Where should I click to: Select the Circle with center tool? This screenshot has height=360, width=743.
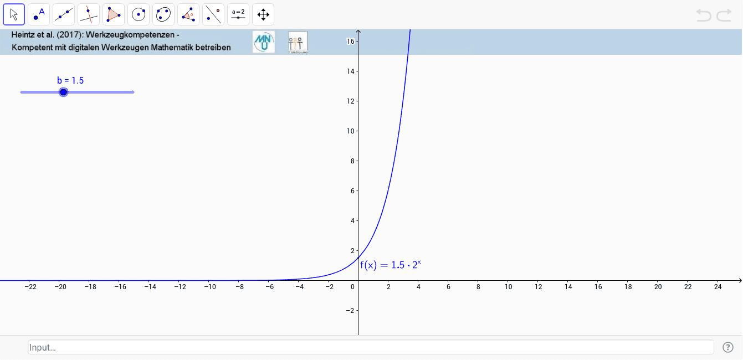(139, 14)
